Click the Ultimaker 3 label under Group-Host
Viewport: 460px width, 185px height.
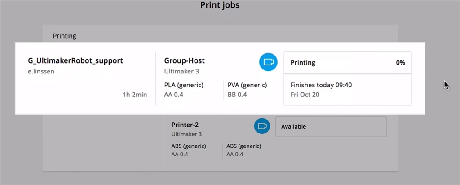tap(181, 71)
